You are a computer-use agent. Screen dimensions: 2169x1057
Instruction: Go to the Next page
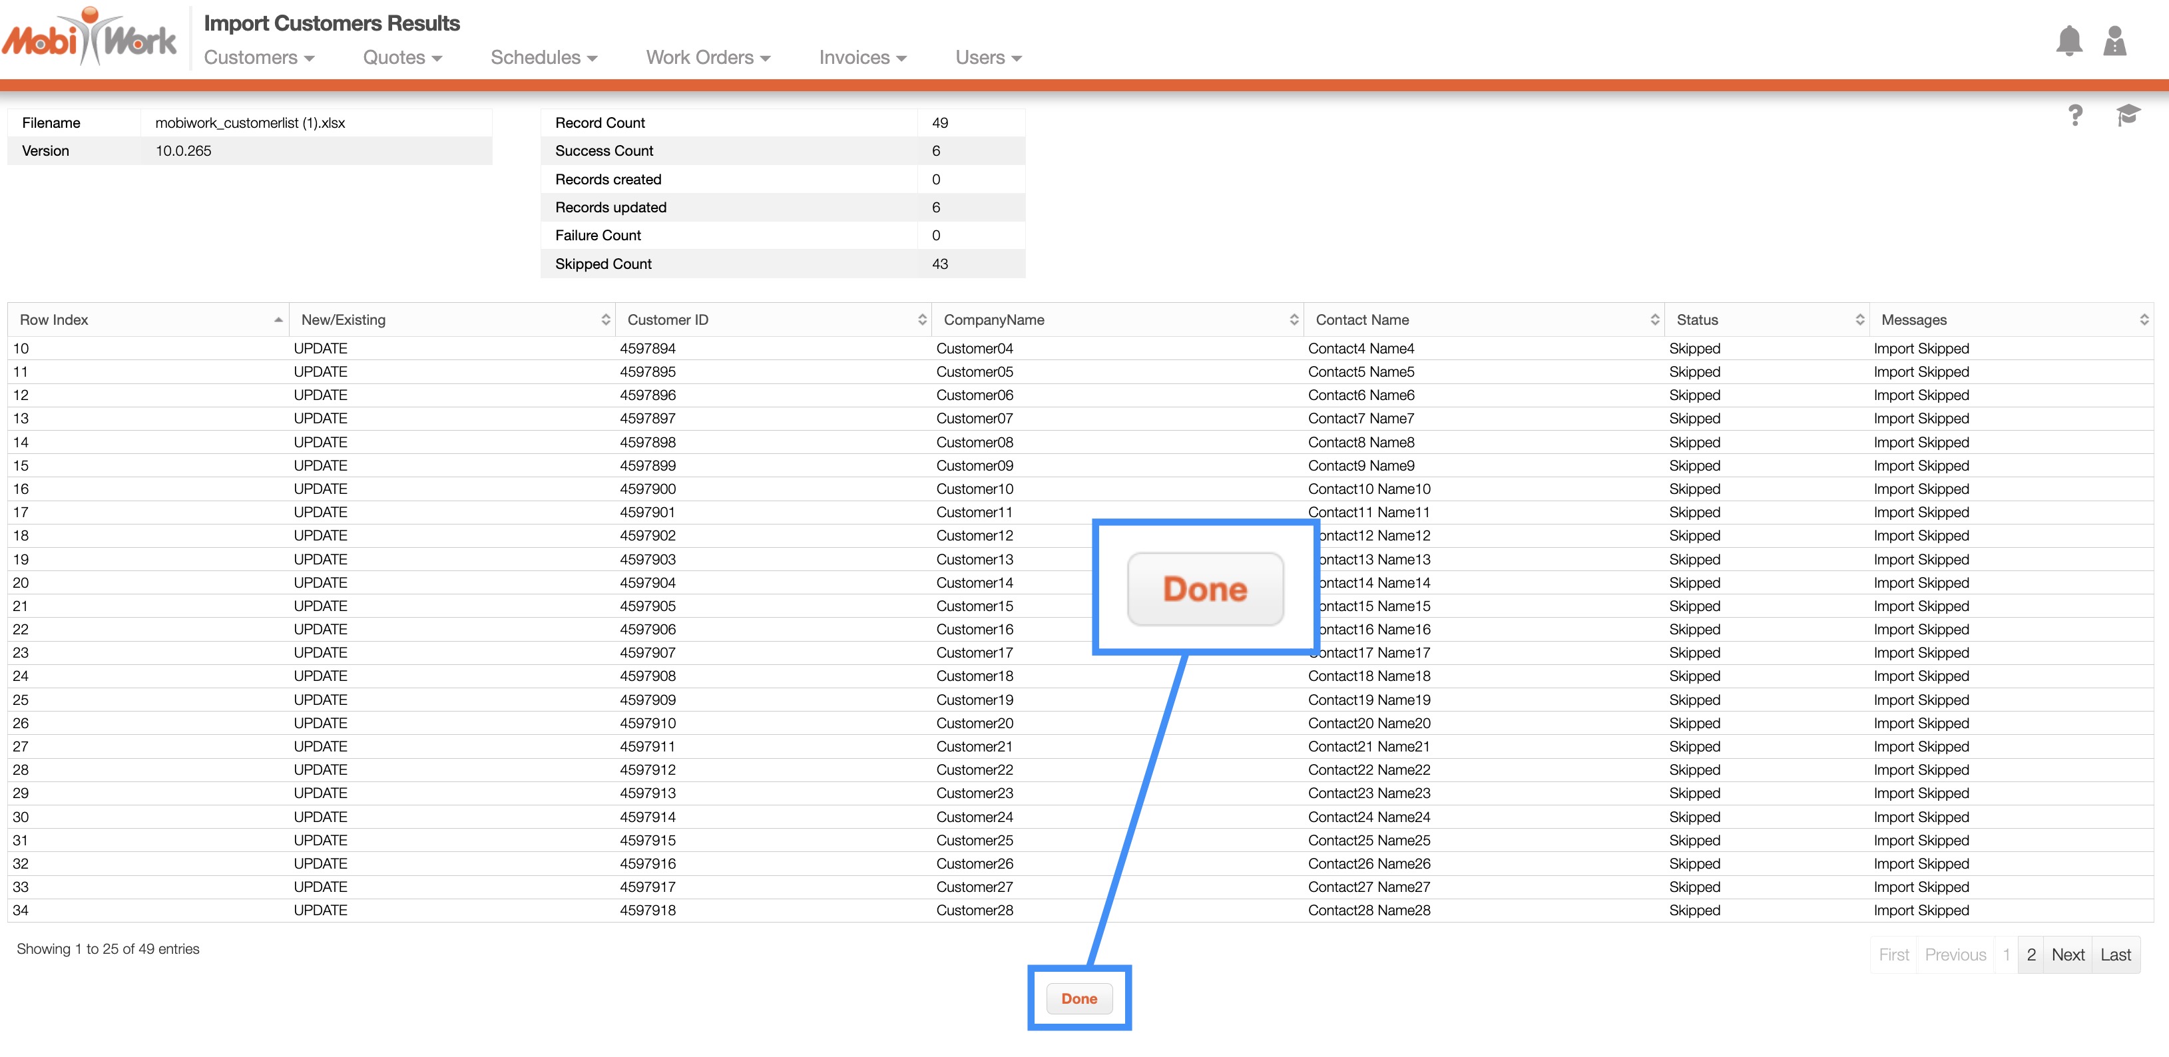coord(2067,955)
